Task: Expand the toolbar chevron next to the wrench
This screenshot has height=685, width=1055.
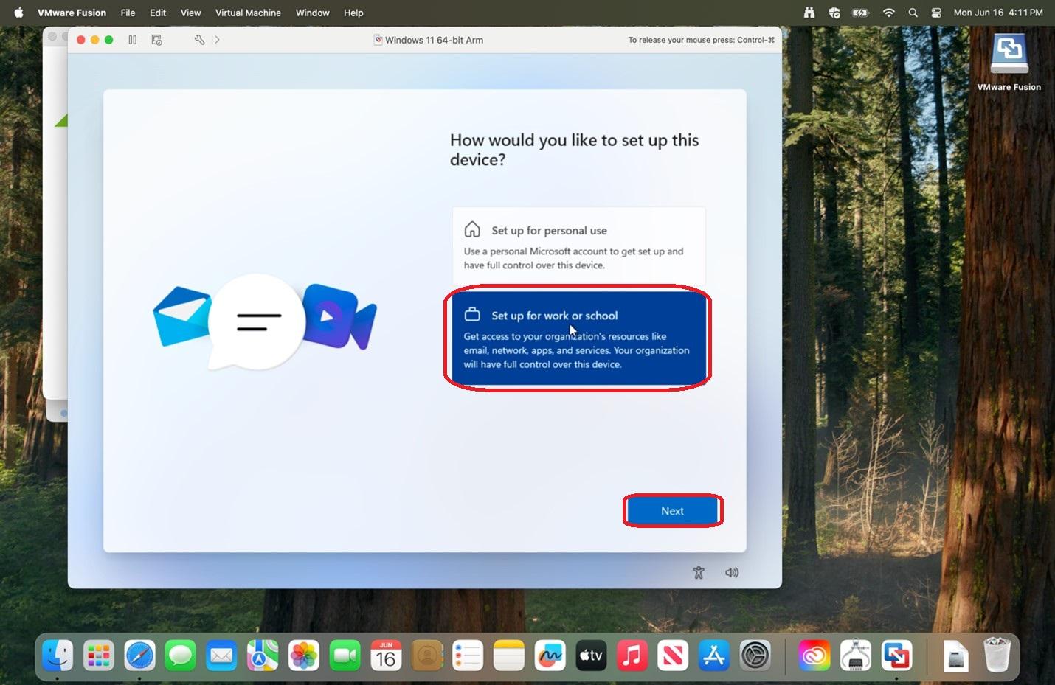Action: point(217,40)
